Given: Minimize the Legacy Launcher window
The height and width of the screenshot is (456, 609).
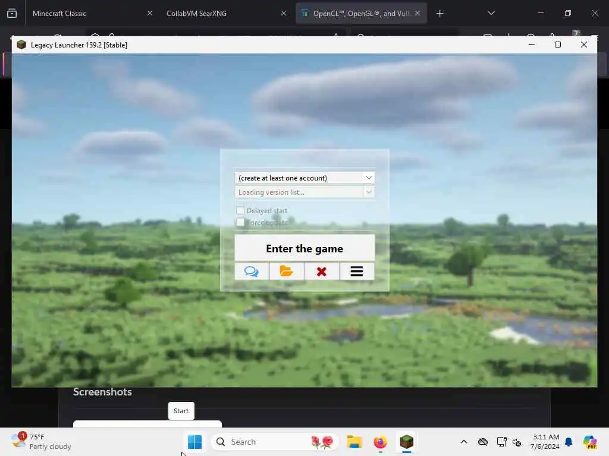Looking at the screenshot, I should point(531,45).
